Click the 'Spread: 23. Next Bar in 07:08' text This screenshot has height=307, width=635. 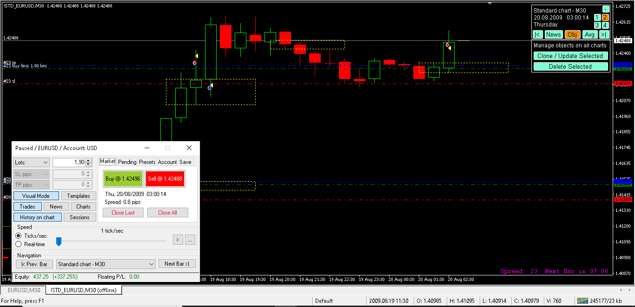click(x=554, y=271)
